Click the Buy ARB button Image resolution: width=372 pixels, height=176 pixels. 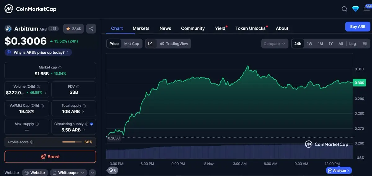pos(358,27)
